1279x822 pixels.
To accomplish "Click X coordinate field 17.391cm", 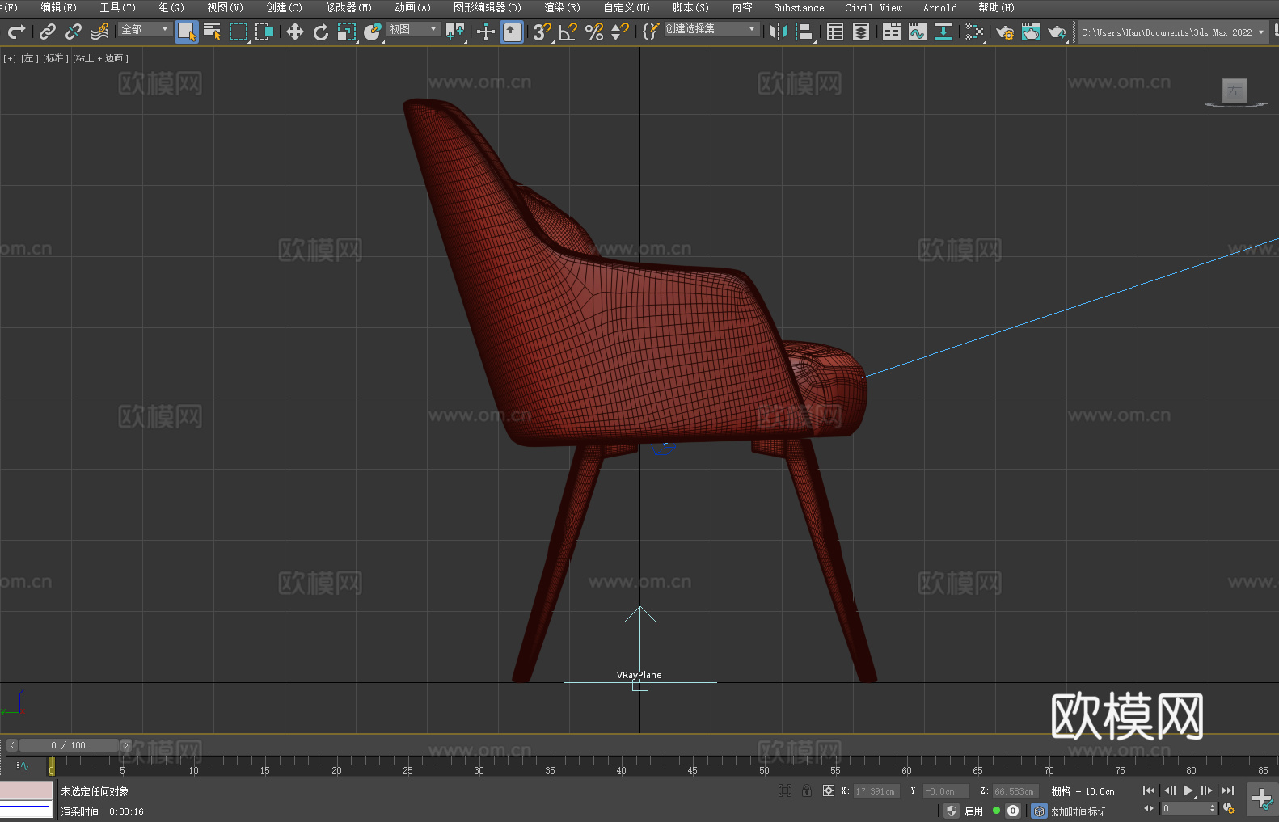I will (x=877, y=791).
